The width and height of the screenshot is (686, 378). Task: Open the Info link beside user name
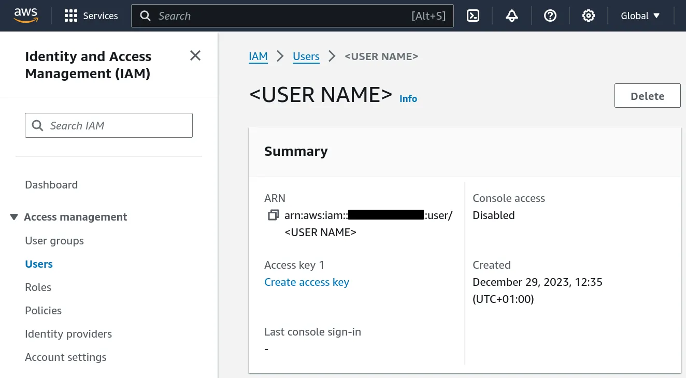[408, 98]
